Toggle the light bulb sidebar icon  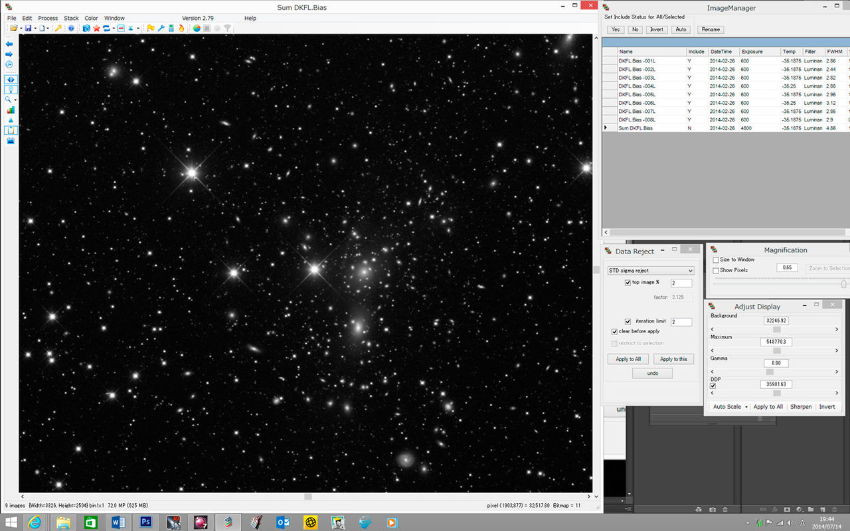11,89
